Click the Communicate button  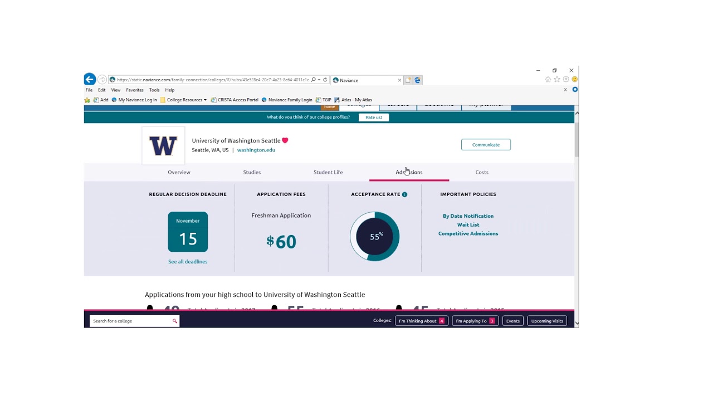pyautogui.click(x=486, y=145)
